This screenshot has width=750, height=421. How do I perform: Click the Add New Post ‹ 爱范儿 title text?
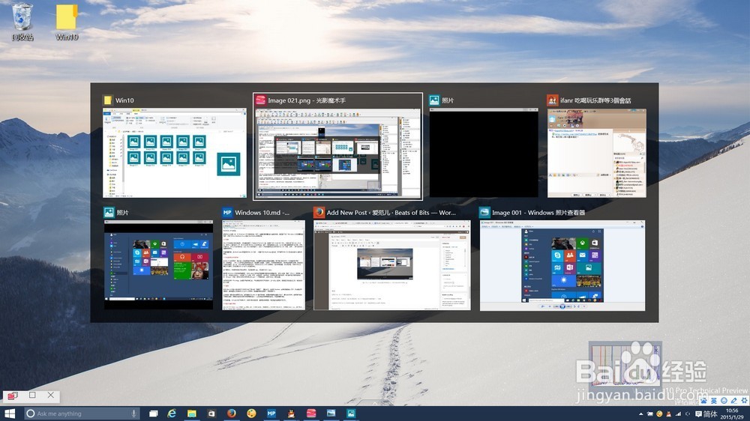[x=391, y=213]
